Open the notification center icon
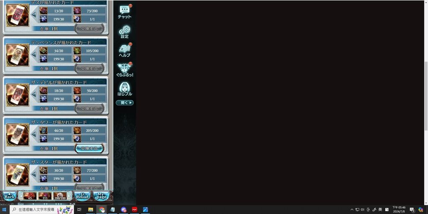 [412, 209]
